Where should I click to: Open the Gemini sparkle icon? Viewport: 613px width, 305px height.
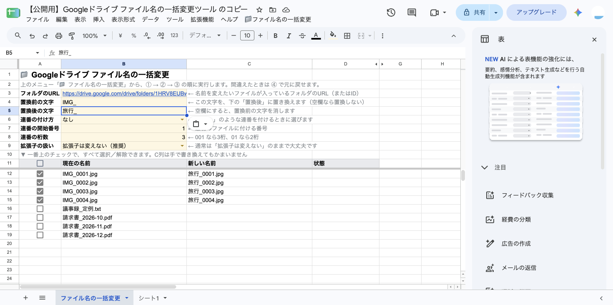point(578,12)
